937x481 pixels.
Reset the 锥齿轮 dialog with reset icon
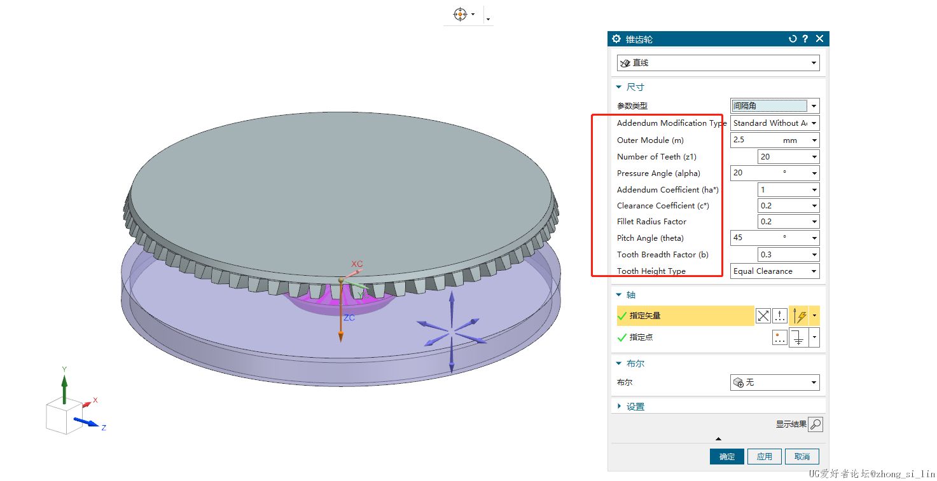coord(793,39)
